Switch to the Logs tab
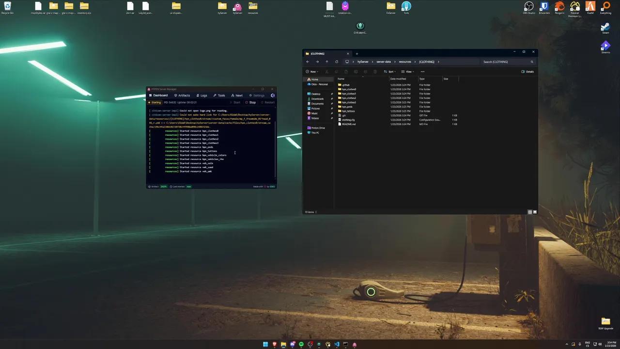Viewport: 620px width, 349px height. 201,95
